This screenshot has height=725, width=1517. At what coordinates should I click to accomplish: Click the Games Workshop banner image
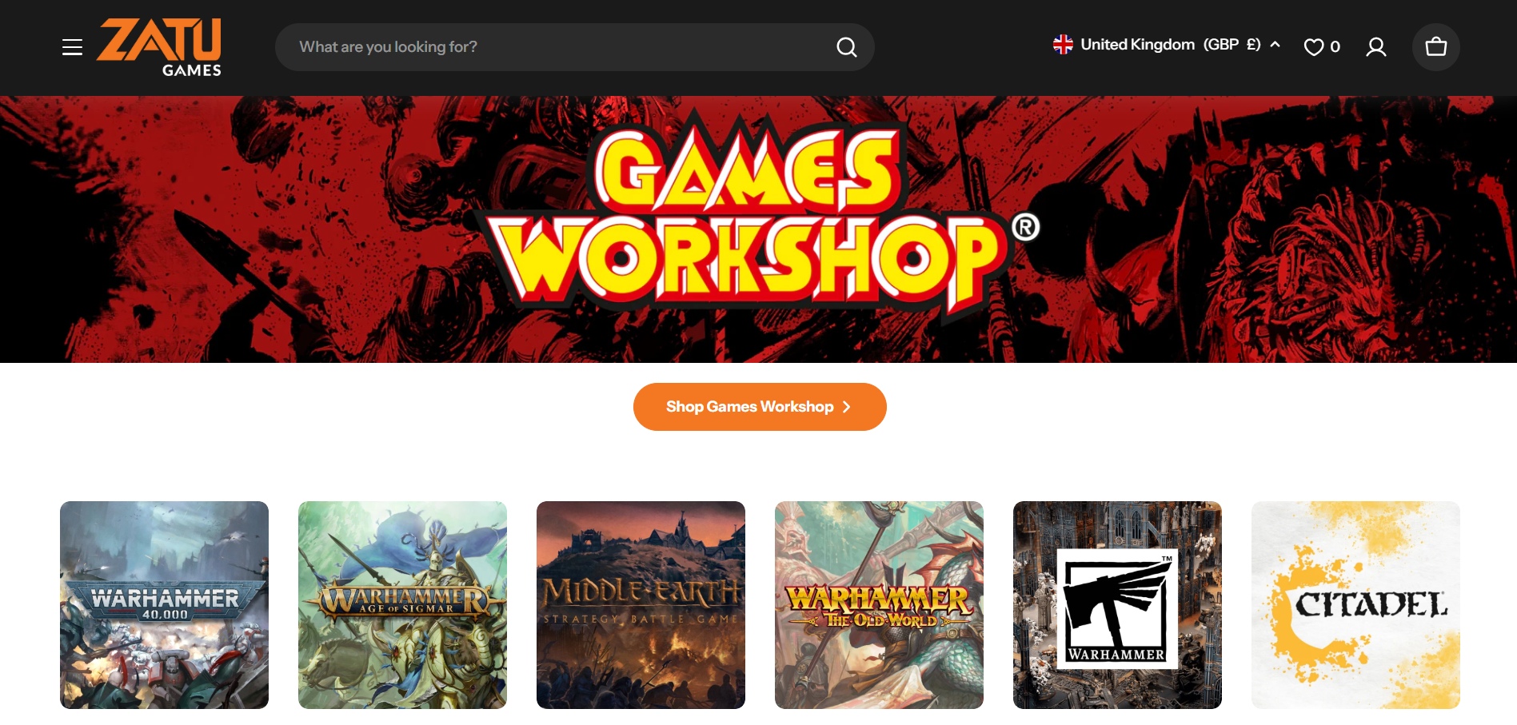point(758,229)
